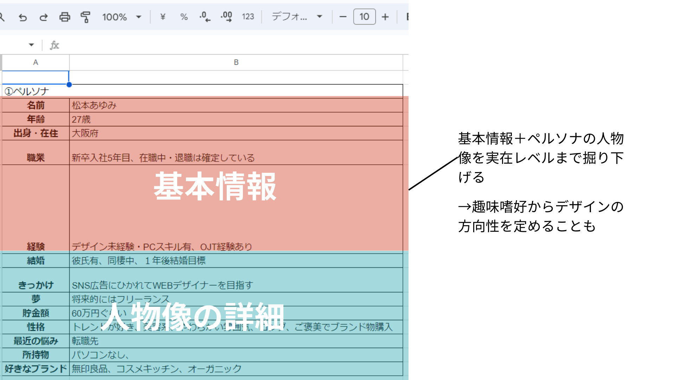Image resolution: width=675 pixels, height=380 pixels.
Task: Select the paint format roller icon
Action: [x=85, y=17]
